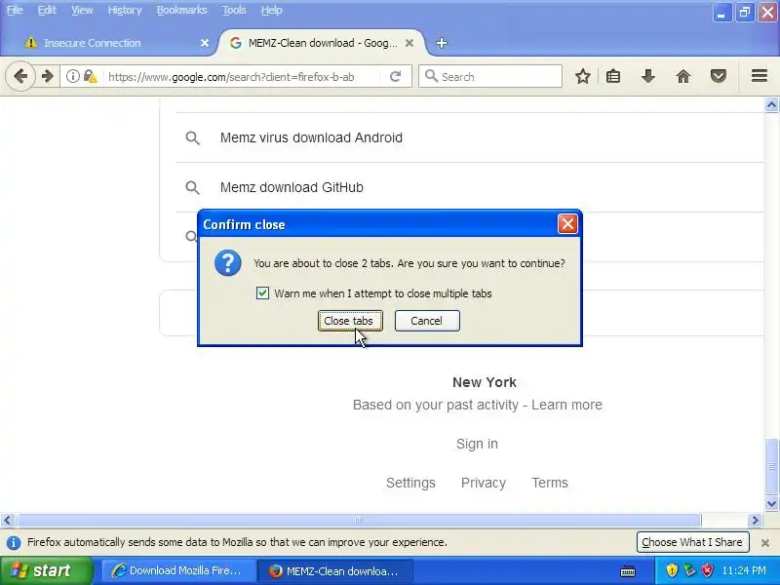Open the Help menu

[271, 10]
